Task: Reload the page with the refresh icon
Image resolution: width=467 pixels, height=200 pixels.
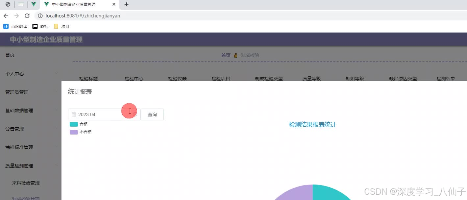Action: (27, 15)
